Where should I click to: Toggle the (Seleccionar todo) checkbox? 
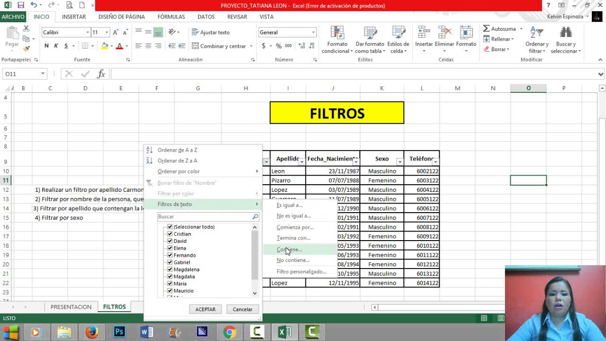(x=170, y=227)
